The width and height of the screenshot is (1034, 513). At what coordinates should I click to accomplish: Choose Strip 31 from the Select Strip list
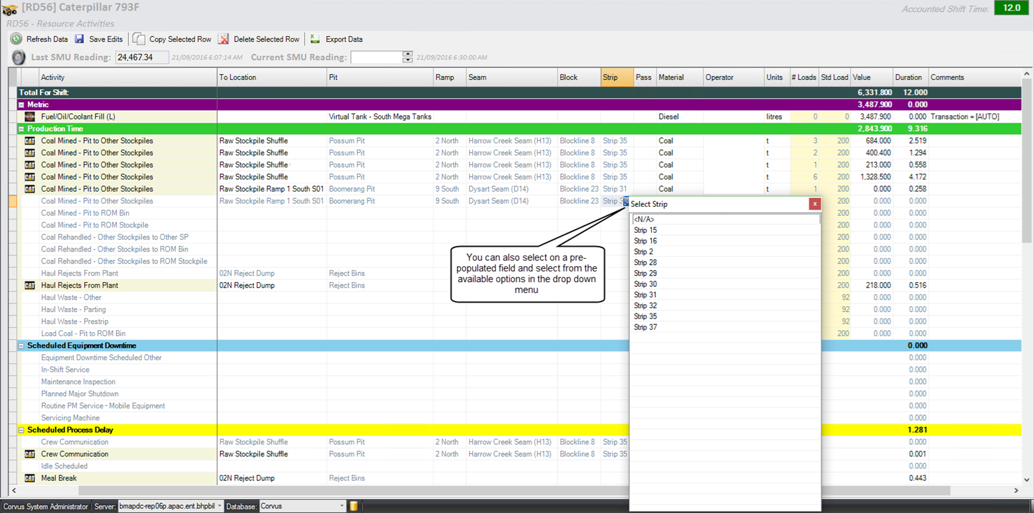(x=725, y=295)
